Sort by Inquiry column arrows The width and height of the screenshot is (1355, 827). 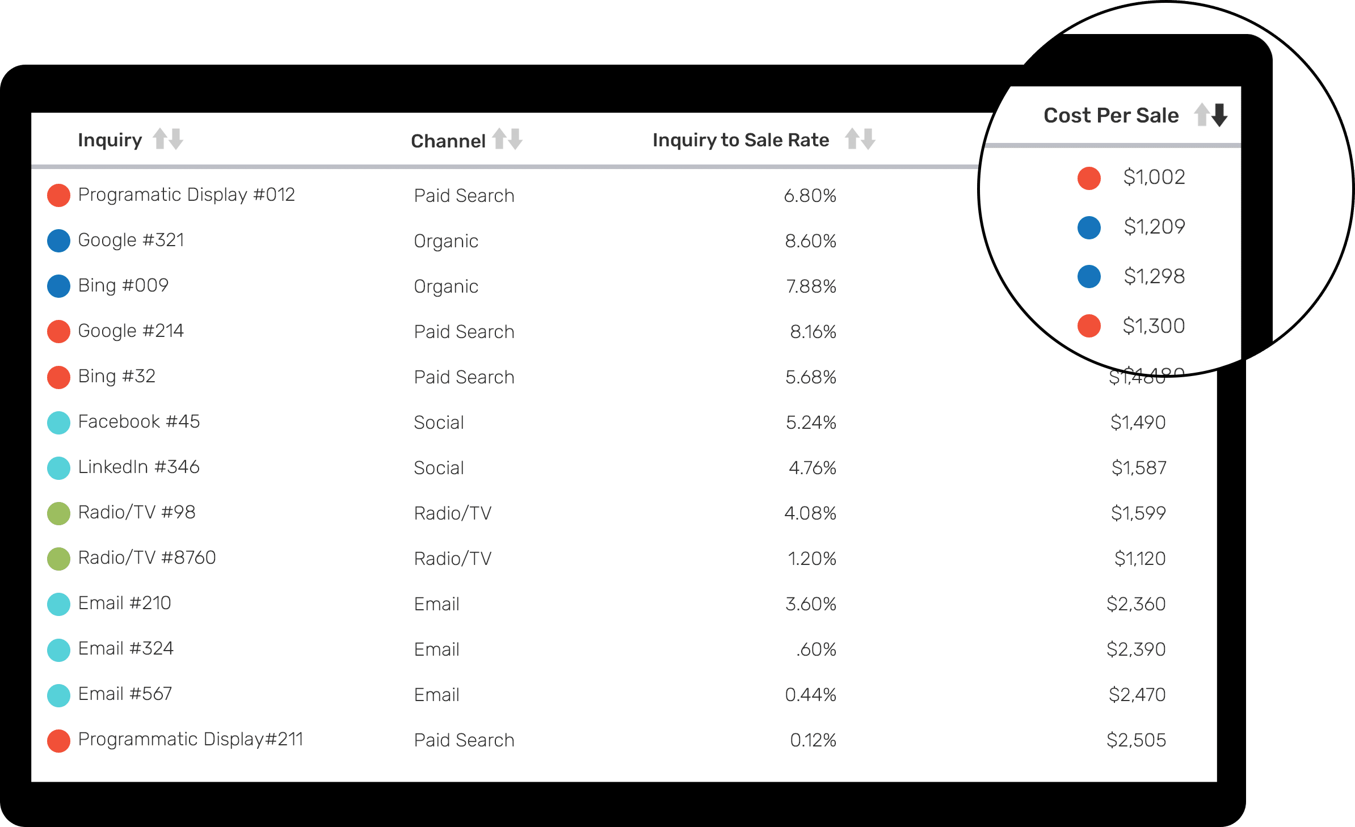168,139
